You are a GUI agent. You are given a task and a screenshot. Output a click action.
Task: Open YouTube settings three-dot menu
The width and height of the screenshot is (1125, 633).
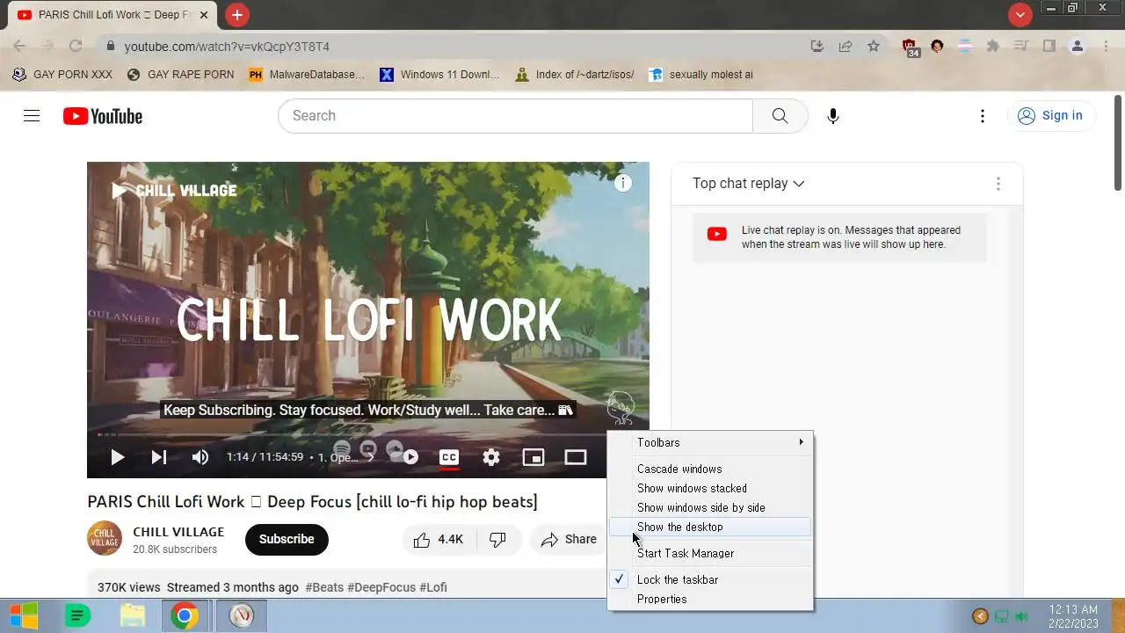tap(983, 116)
